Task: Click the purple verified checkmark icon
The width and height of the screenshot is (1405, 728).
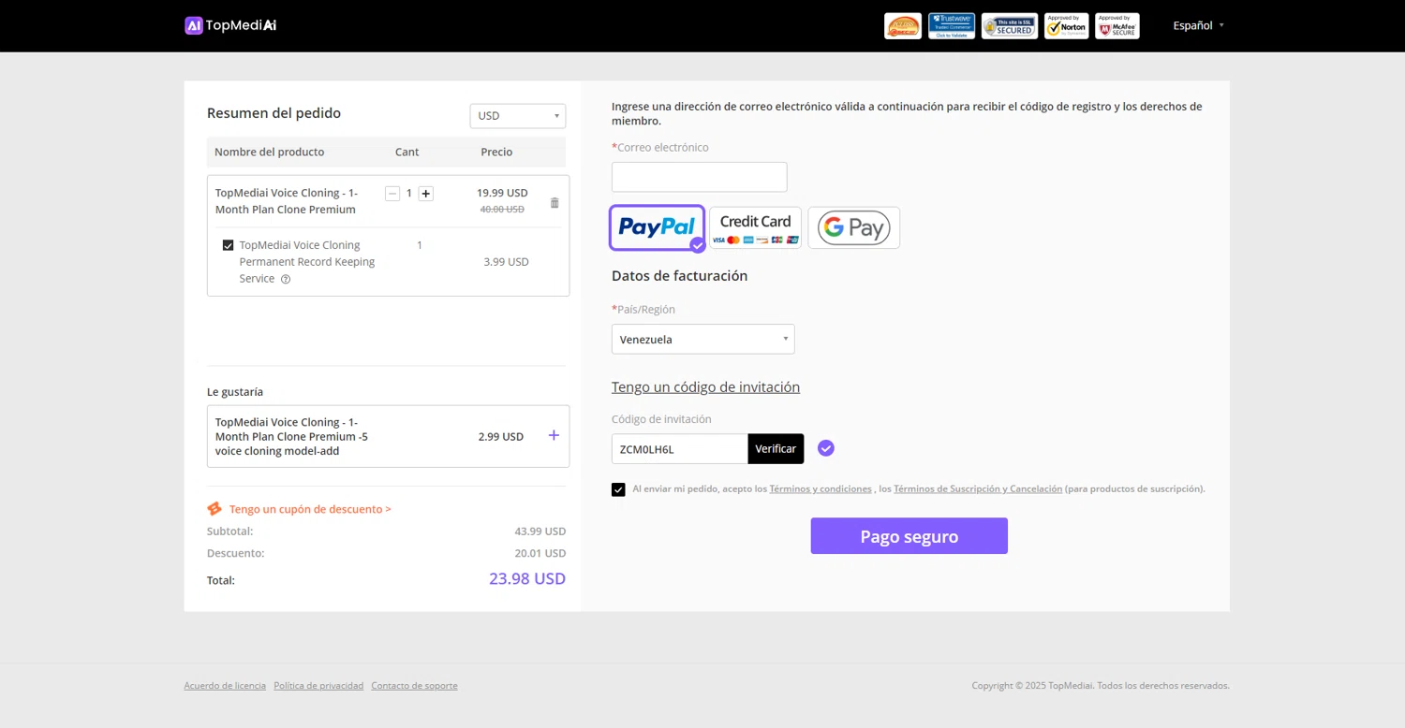Action: tap(825, 448)
